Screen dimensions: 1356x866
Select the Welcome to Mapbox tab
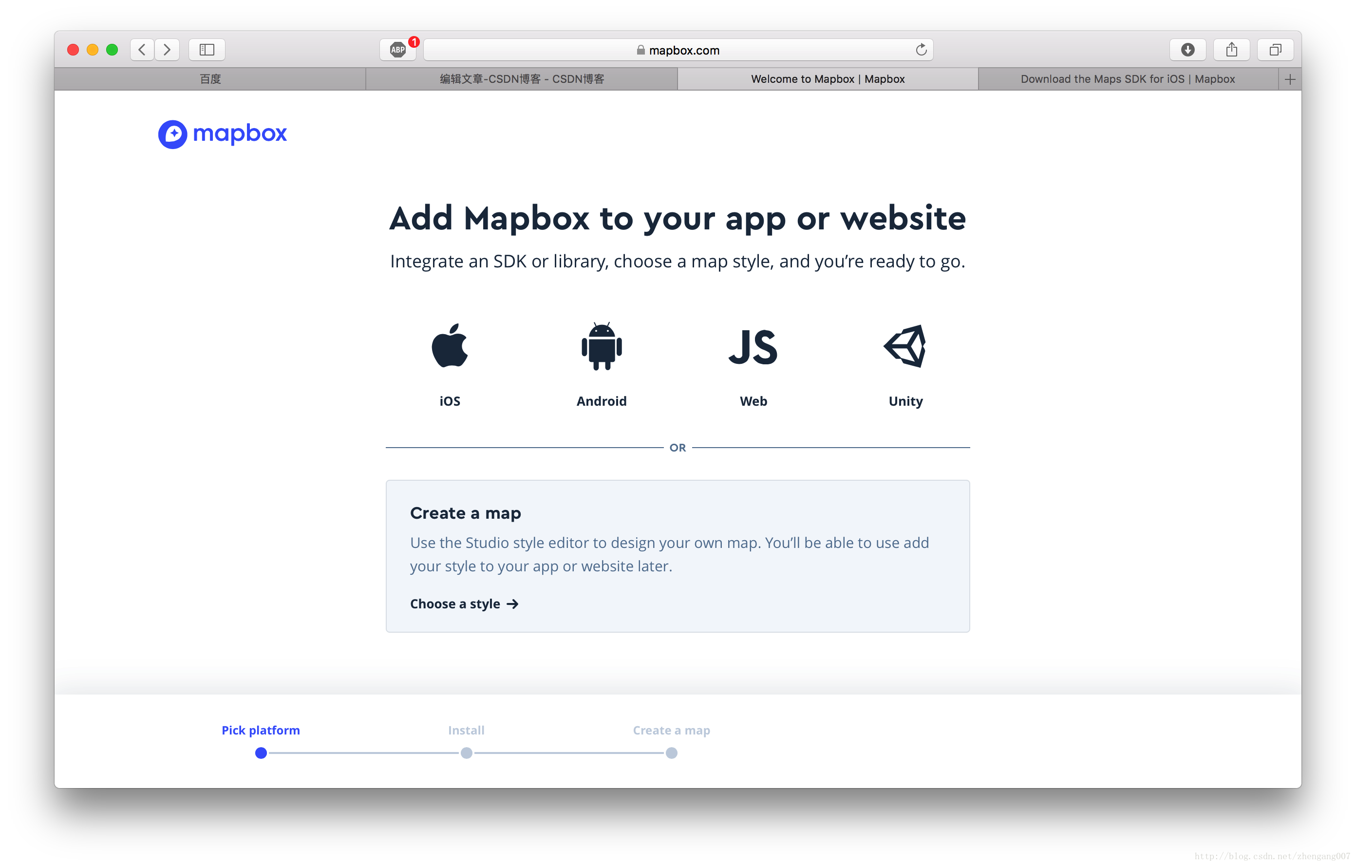coord(828,79)
